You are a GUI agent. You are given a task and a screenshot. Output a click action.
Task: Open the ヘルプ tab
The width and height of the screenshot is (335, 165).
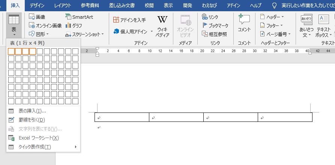click(x=256, y=6)
